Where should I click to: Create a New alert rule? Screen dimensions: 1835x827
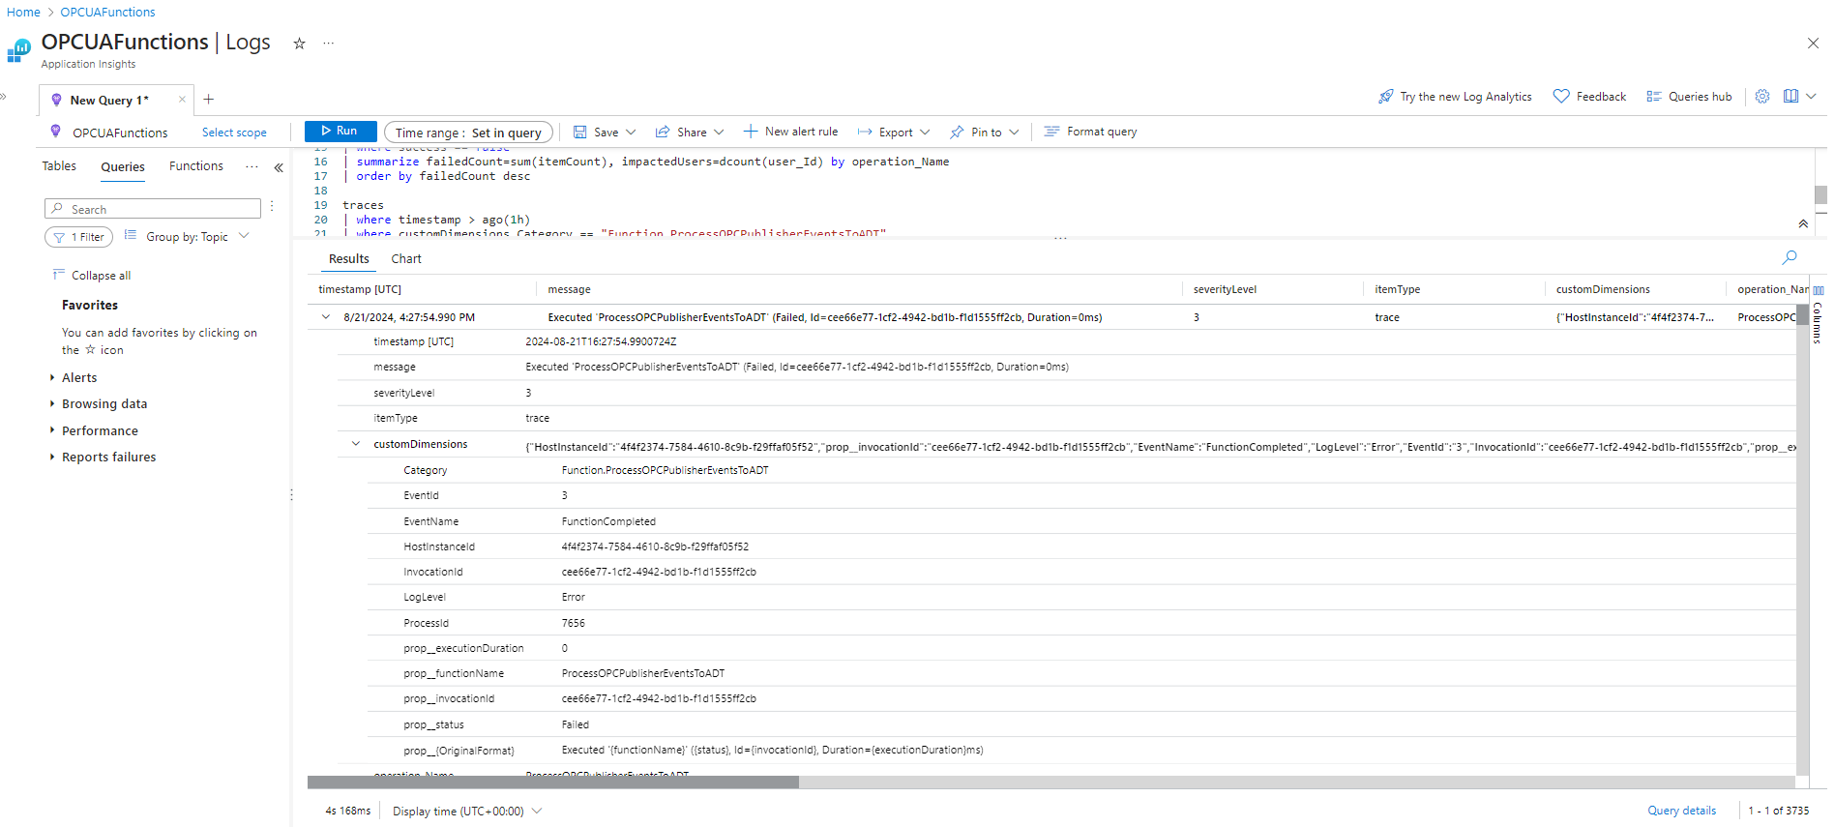coord(790,132)
